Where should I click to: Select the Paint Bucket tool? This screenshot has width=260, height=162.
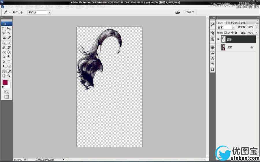[x=9, y=52]
